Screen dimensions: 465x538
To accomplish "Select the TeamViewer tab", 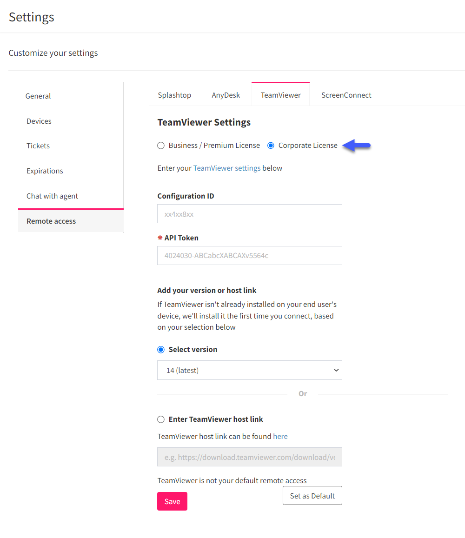I will [280, 95].
